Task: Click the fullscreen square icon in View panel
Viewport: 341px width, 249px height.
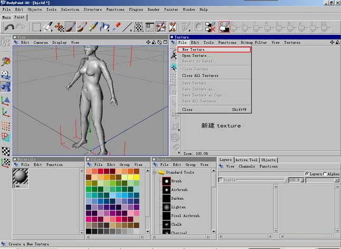Action: click(x=165, y=42)
